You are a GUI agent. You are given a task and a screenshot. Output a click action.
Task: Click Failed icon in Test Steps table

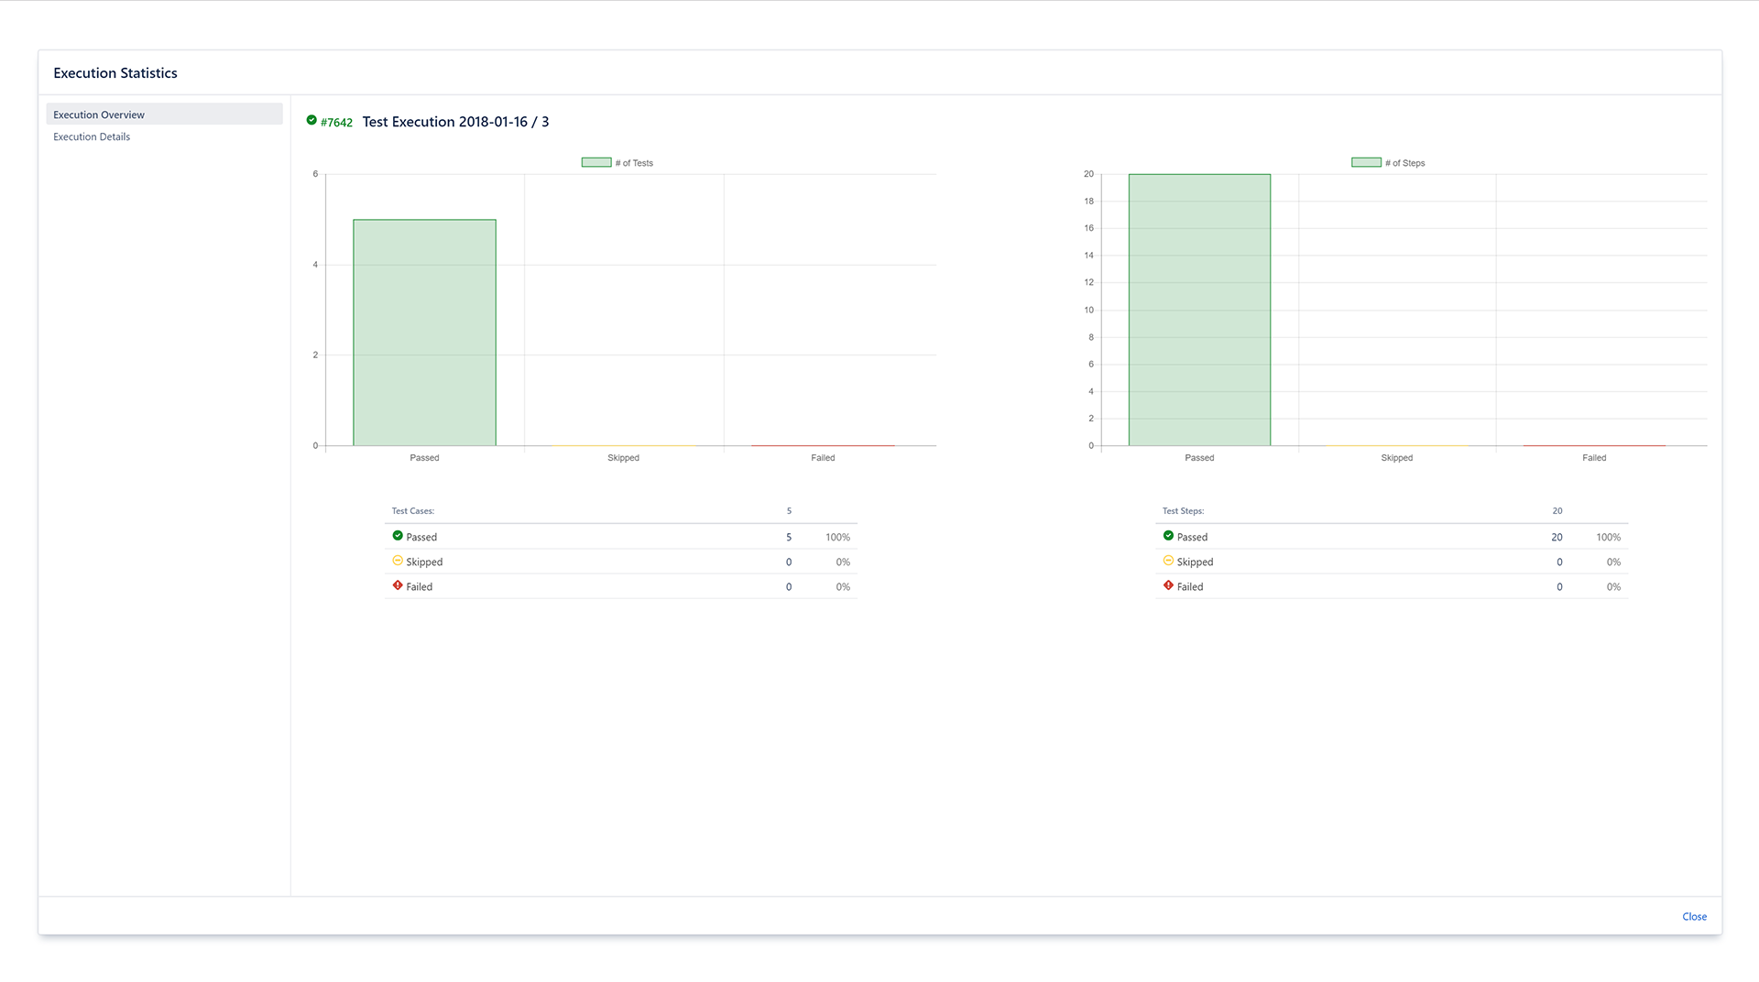coord(1168,585)
